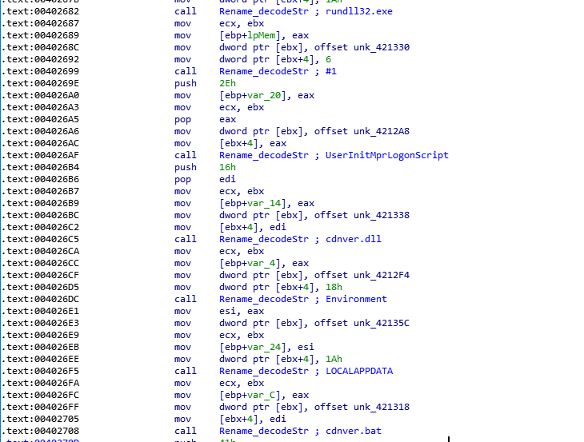Click mov esi, eax operands

(x=242, y=311)
